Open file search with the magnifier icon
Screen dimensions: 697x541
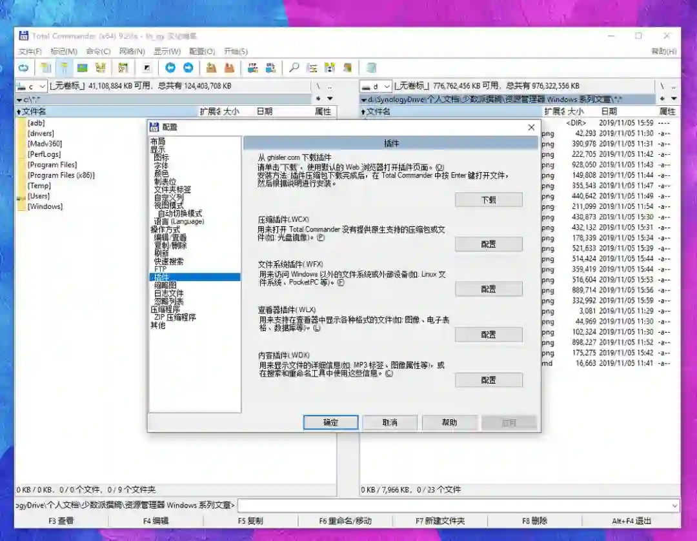294,68
